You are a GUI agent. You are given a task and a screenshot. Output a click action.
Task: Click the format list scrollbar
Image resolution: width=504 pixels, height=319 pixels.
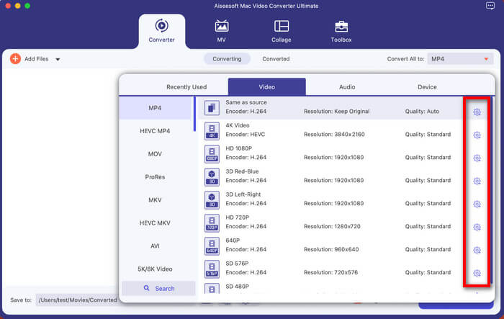194,114
